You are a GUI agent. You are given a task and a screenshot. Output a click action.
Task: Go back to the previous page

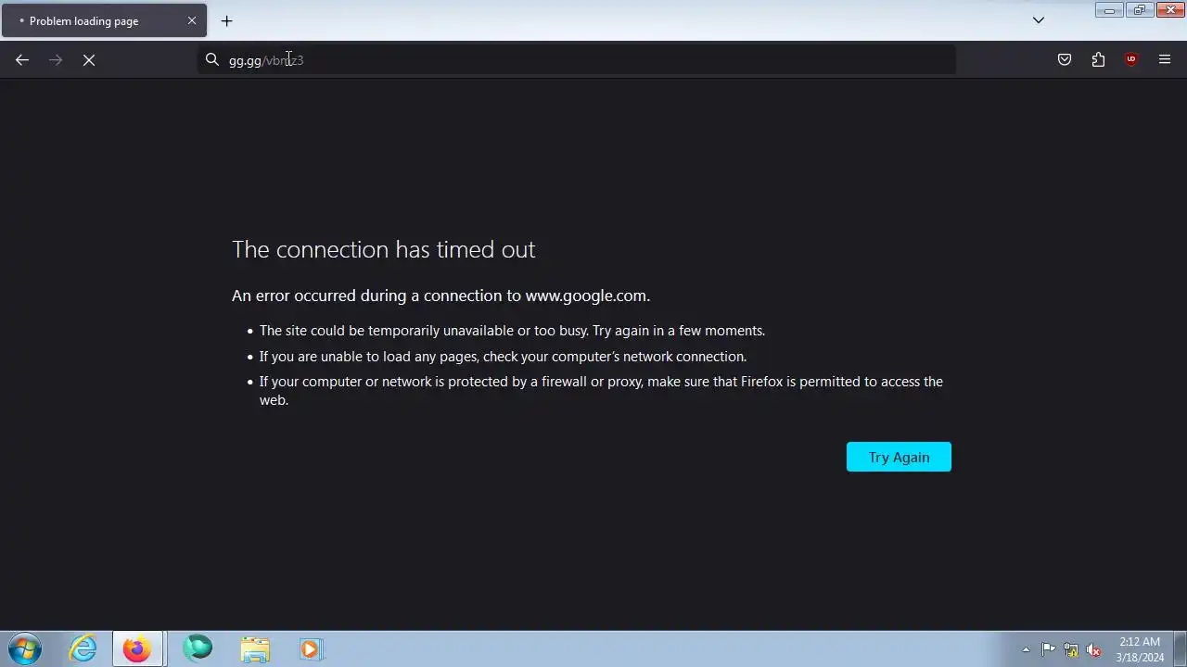(x=22, y=59)
